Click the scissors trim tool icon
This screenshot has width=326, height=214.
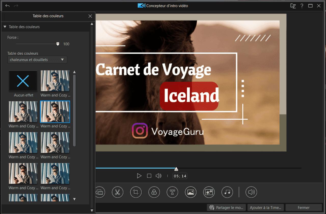click(x=117, y=192)
